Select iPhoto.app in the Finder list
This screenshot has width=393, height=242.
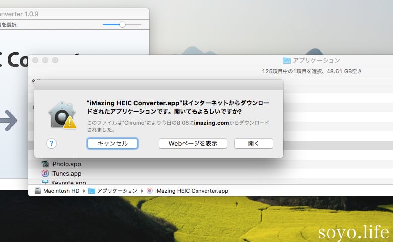pos(66,164)
